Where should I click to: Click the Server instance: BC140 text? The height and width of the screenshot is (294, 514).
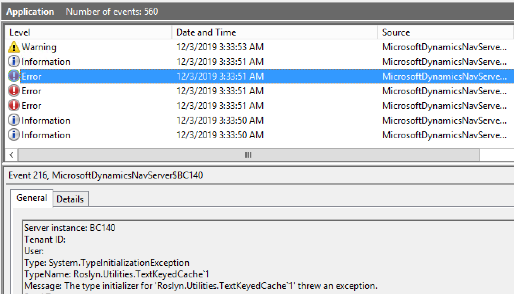pos(70,228)
